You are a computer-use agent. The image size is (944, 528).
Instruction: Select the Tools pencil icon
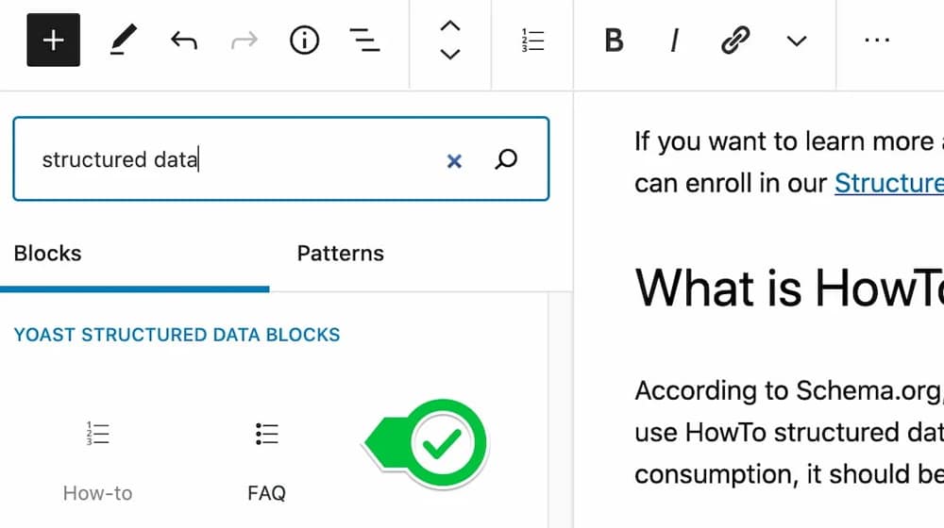(x=124, y=40)
